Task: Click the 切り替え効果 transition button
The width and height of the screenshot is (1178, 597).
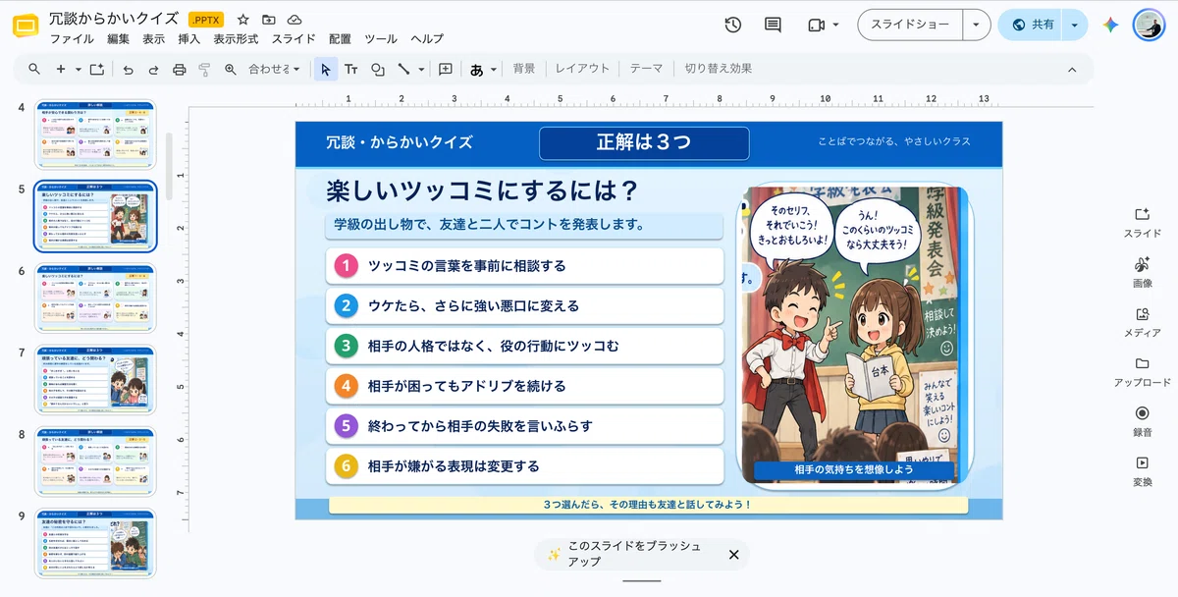Action: [719, 69]
